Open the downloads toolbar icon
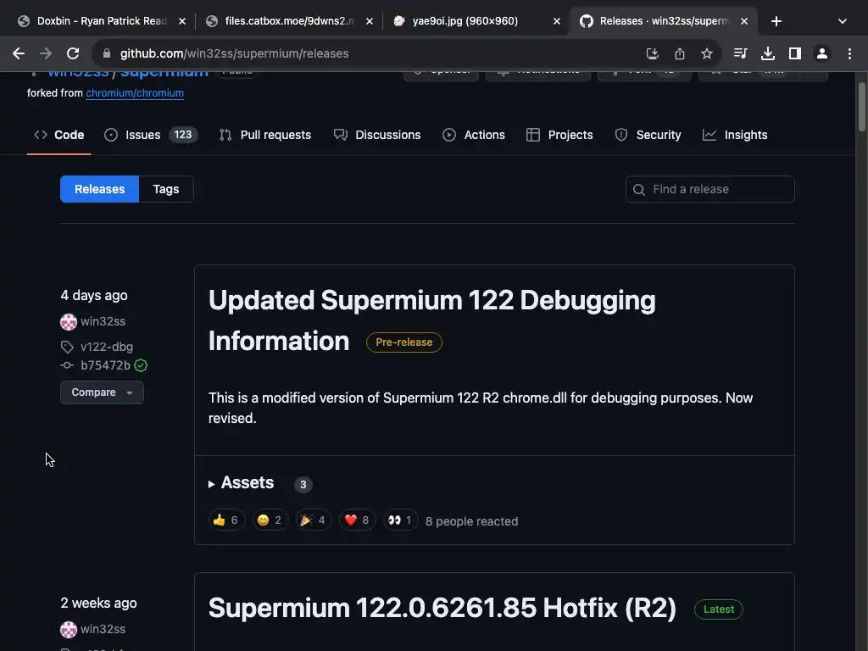Viewport: 868px width, 651px height. [767, 53]
